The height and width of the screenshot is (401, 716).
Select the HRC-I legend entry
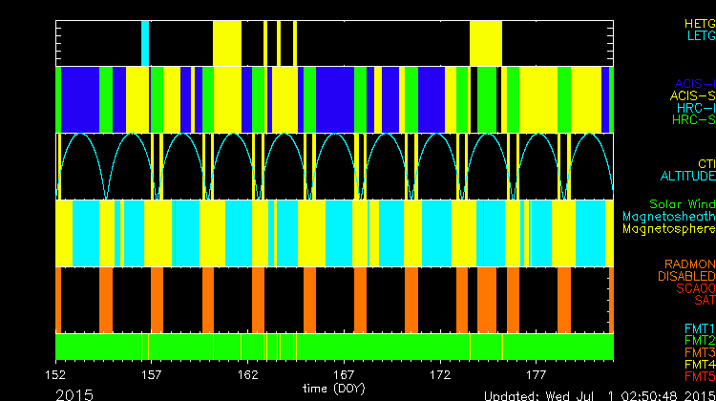pos(696,108)
